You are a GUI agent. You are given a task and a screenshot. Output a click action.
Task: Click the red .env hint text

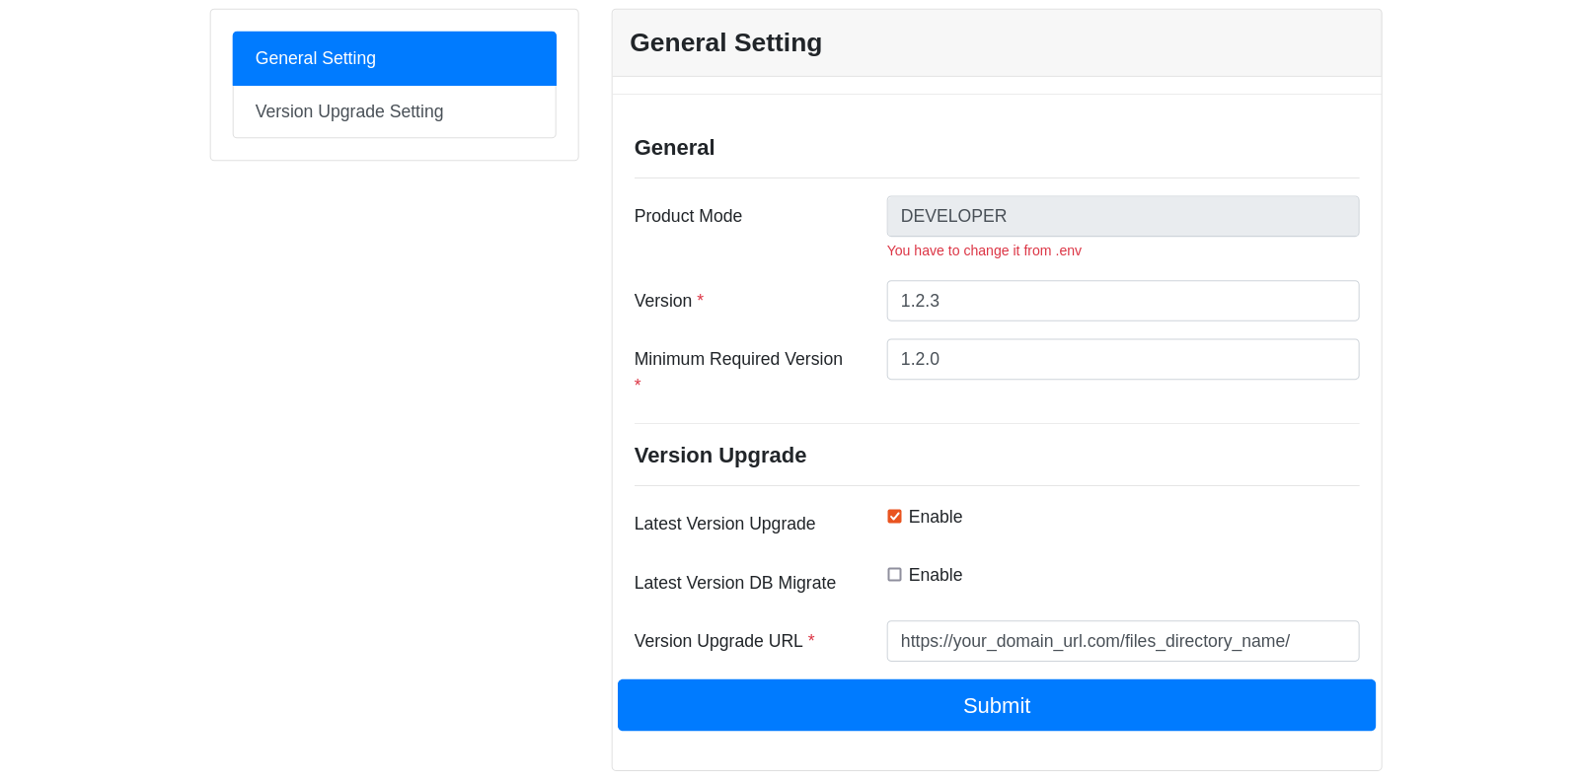pos(984,250)
